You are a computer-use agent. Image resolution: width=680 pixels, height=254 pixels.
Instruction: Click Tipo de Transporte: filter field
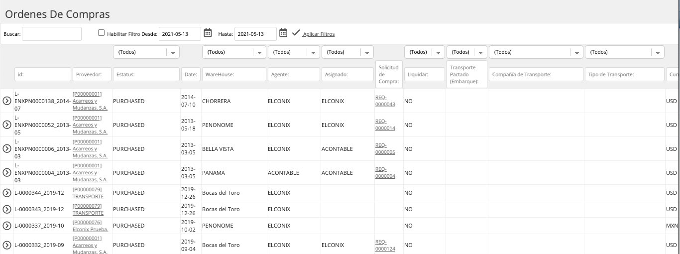click(625, 74)
